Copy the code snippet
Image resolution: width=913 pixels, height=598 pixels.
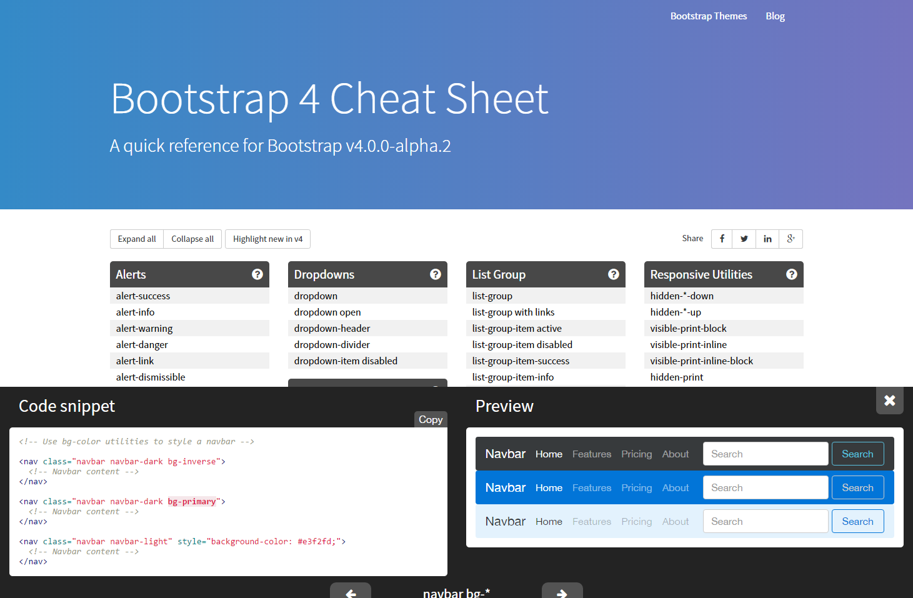tap(431, 419)
